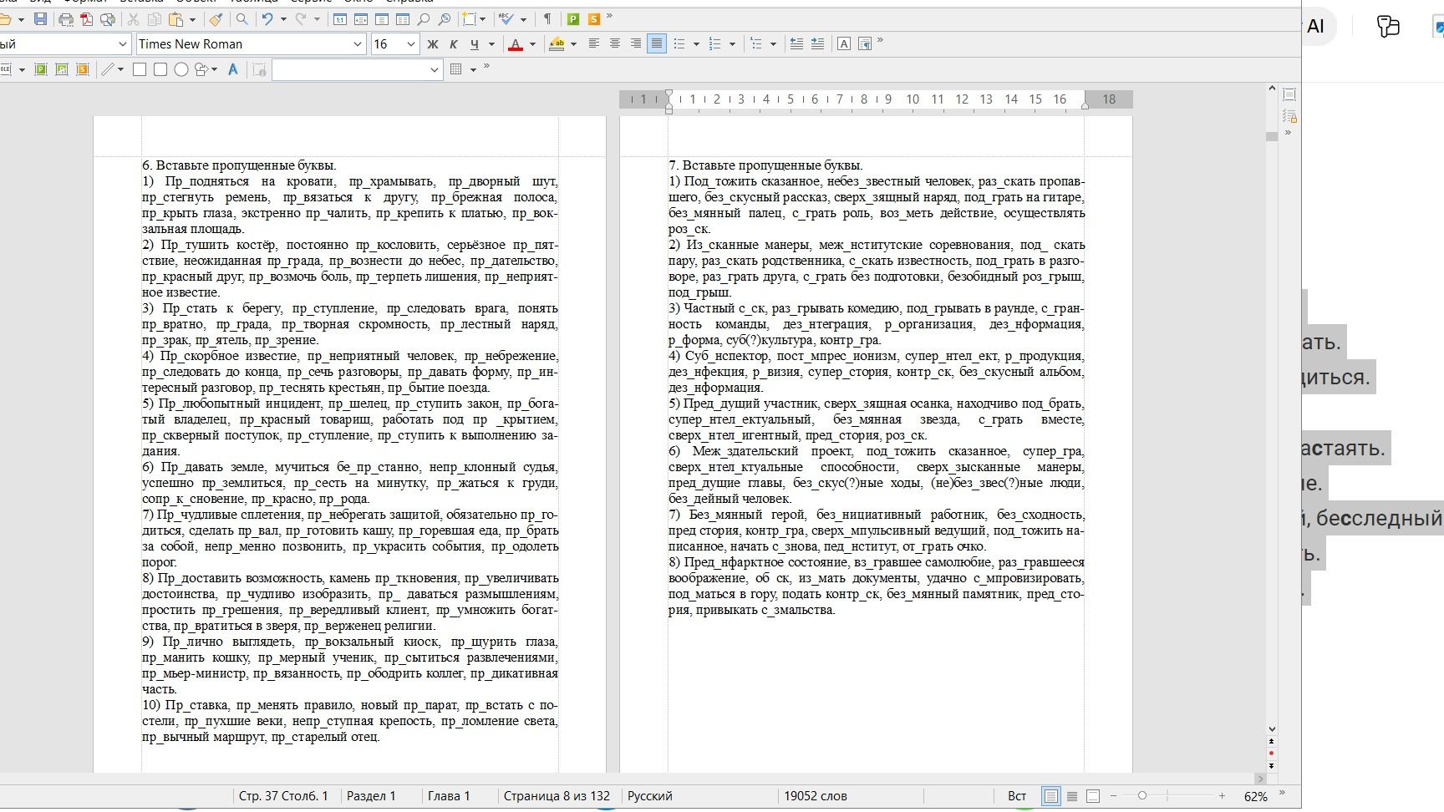Expand the bulleted list style arrow
Screen dimensions: 1444x812
point(696,44)
